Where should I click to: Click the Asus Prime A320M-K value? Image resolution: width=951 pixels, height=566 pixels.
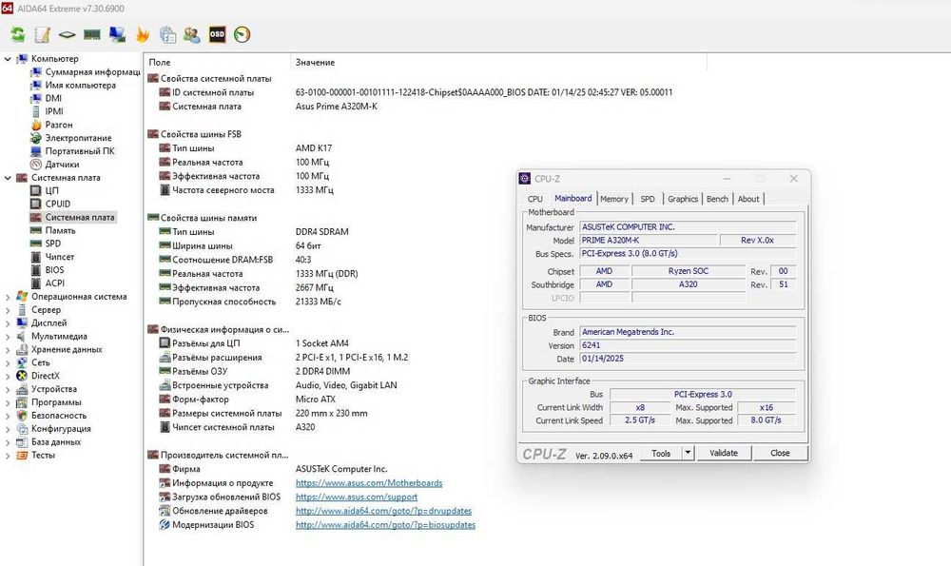point(336,107)
